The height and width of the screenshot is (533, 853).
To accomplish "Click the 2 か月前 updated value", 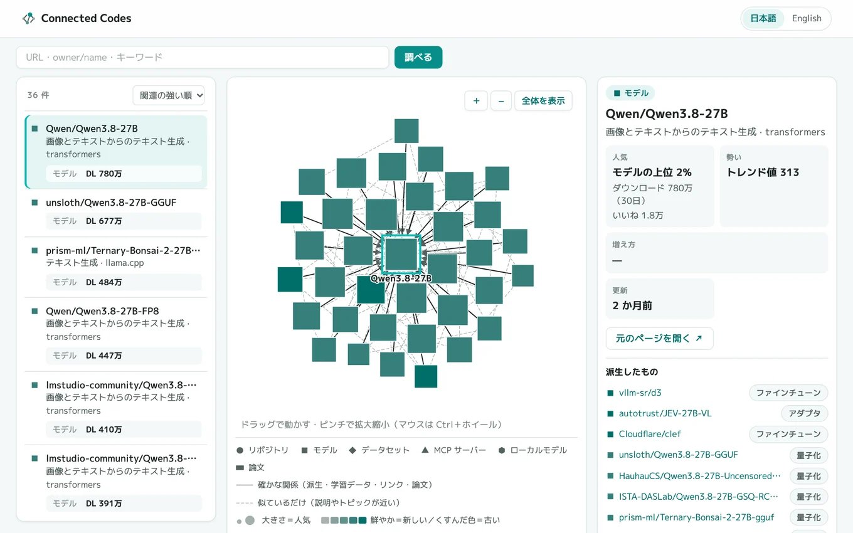I will [632, 306].
